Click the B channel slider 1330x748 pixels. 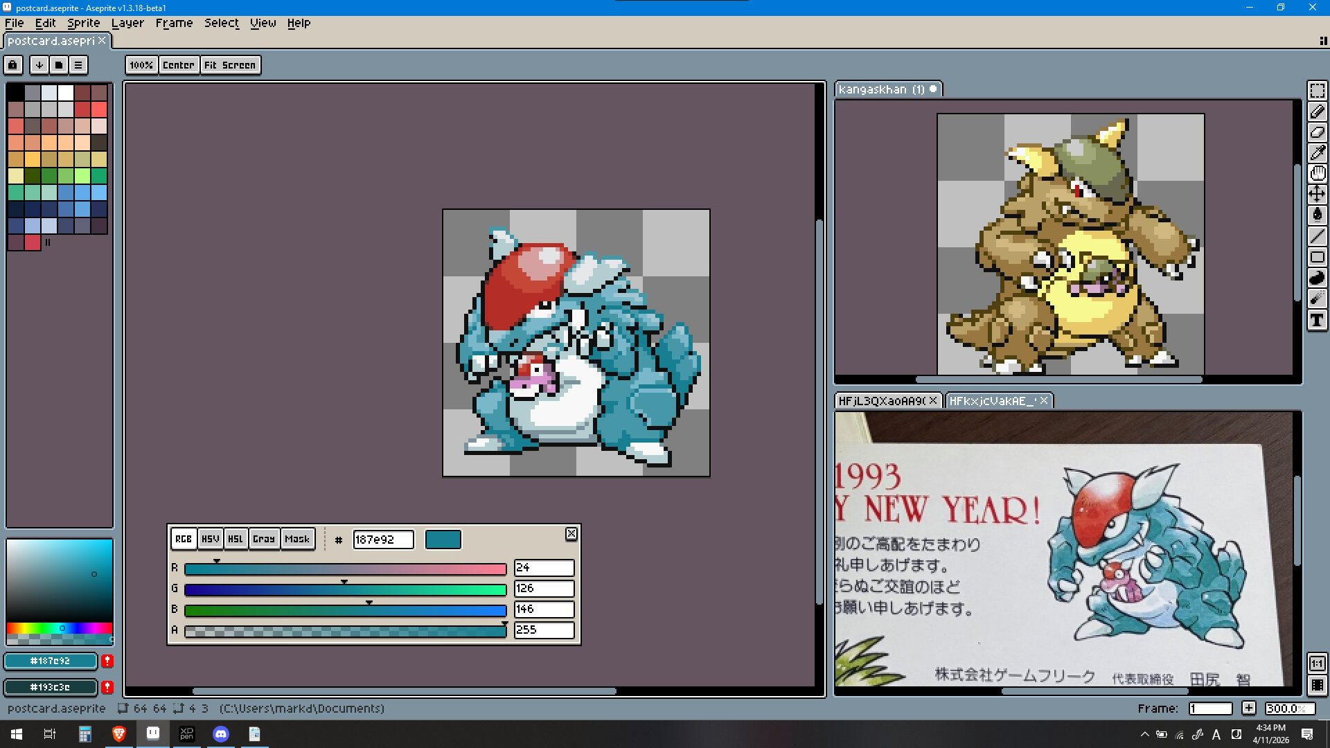(x=345, y=610)
